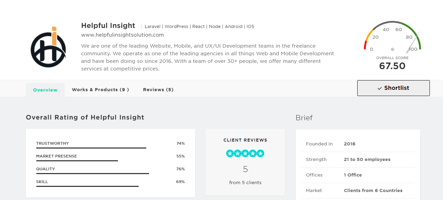
Task: Switch to Works & Products tab
Action: pos(100,90)
